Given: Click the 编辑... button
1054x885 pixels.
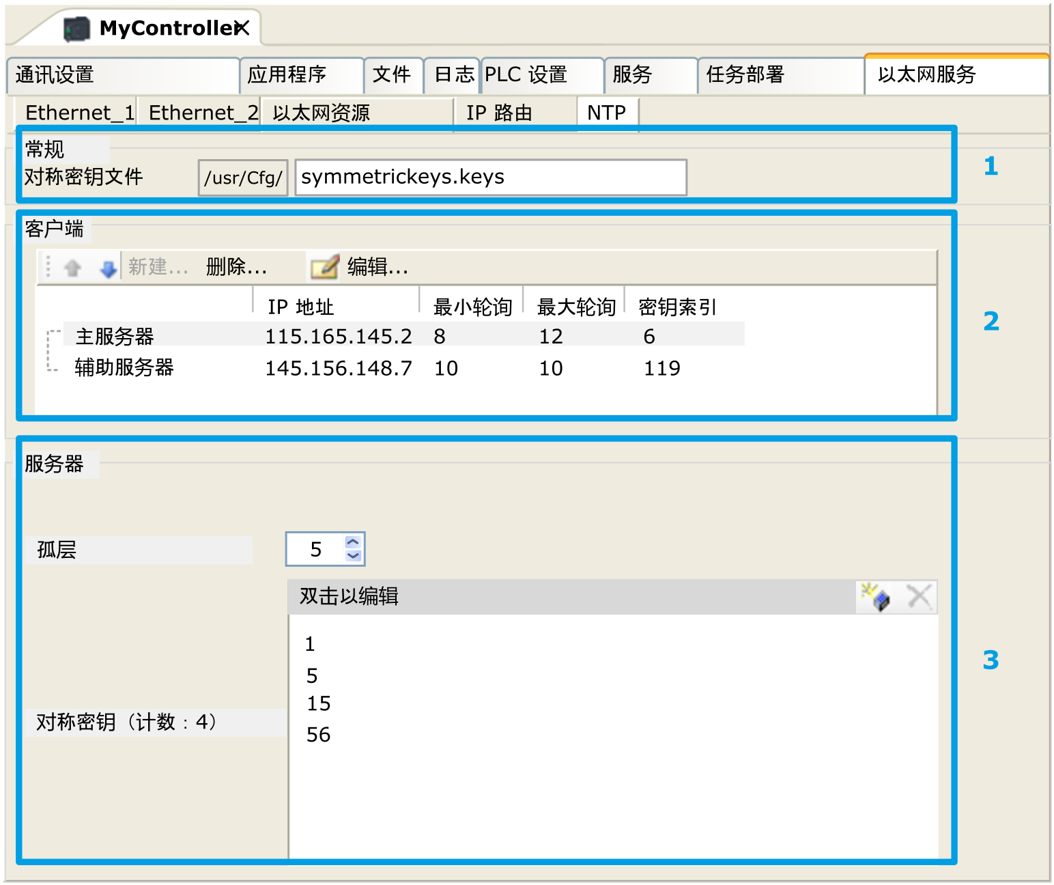Looking at the screenshot, I should (377, 267).
